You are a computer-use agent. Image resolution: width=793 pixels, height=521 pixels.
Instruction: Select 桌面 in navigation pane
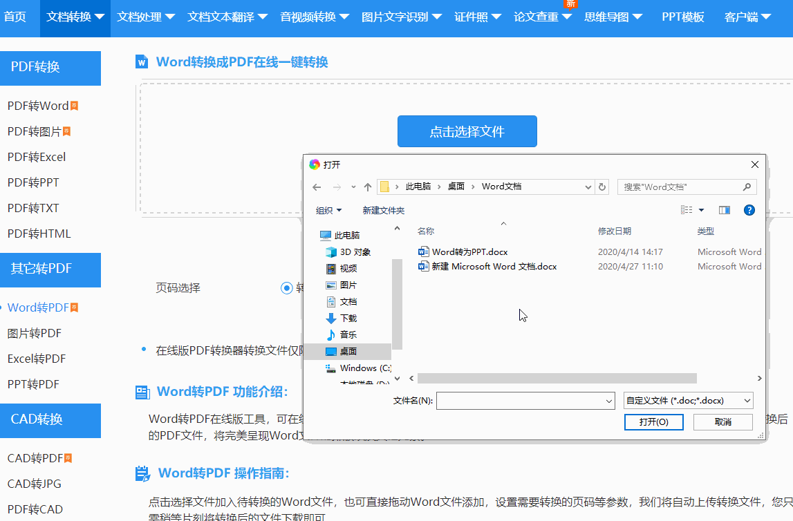point(348,351)
